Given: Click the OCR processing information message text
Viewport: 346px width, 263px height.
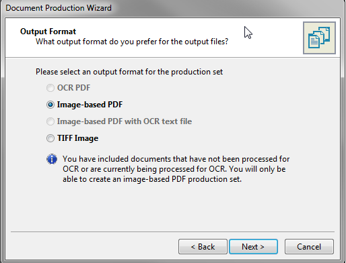Looking at the screenshot, I should click(176, 169).
